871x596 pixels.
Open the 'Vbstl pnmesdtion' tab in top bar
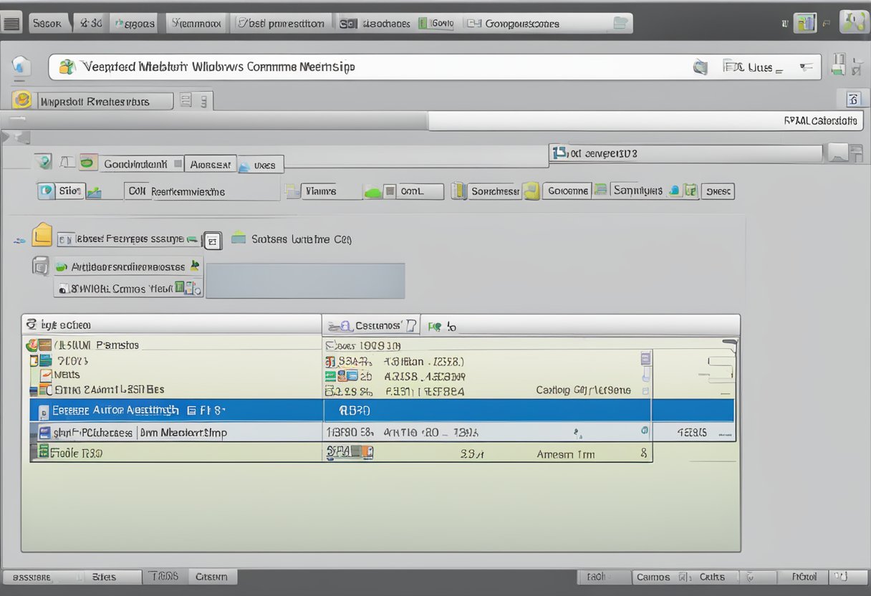tap(283, 24)
